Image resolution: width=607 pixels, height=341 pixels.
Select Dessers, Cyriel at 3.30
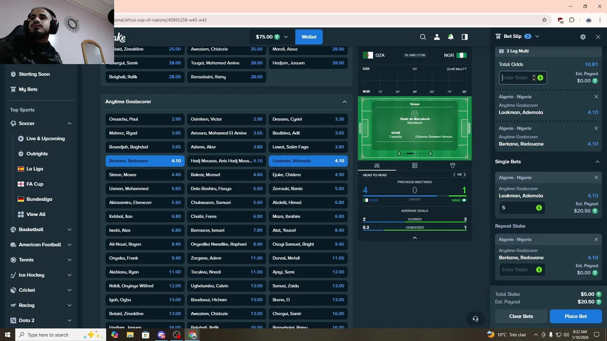308,119
